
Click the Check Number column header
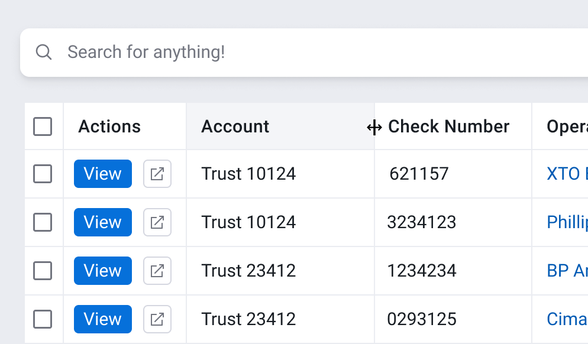(x=449, y=126)
